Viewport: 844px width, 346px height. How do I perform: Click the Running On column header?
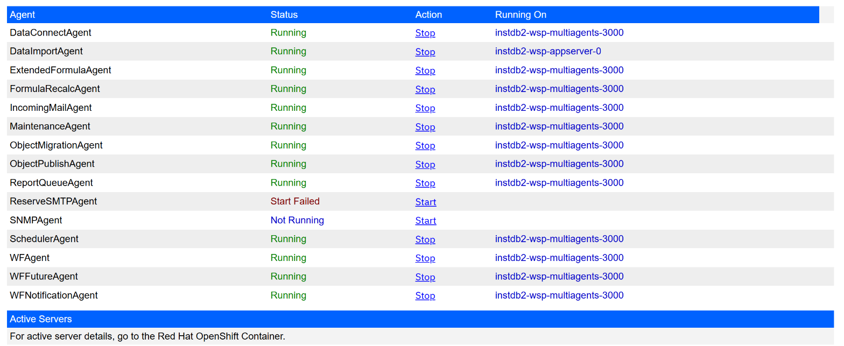pos(521,15)
